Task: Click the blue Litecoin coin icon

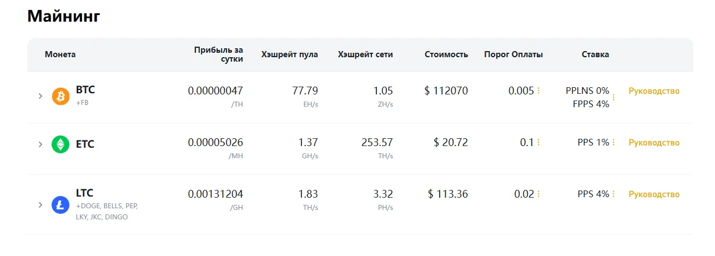Action: (61, 205)
